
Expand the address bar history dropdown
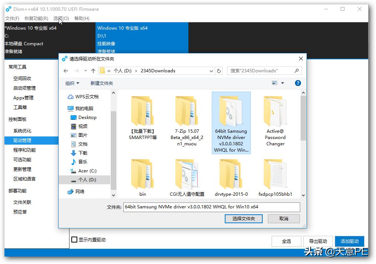(211, 70)
